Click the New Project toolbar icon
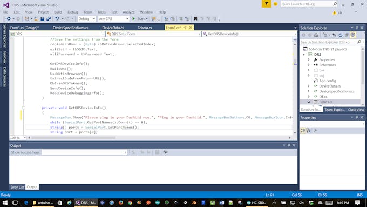The image size is (367, 207). (26, 19)
